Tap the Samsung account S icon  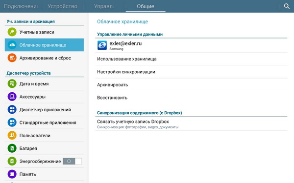coord(102,45)
